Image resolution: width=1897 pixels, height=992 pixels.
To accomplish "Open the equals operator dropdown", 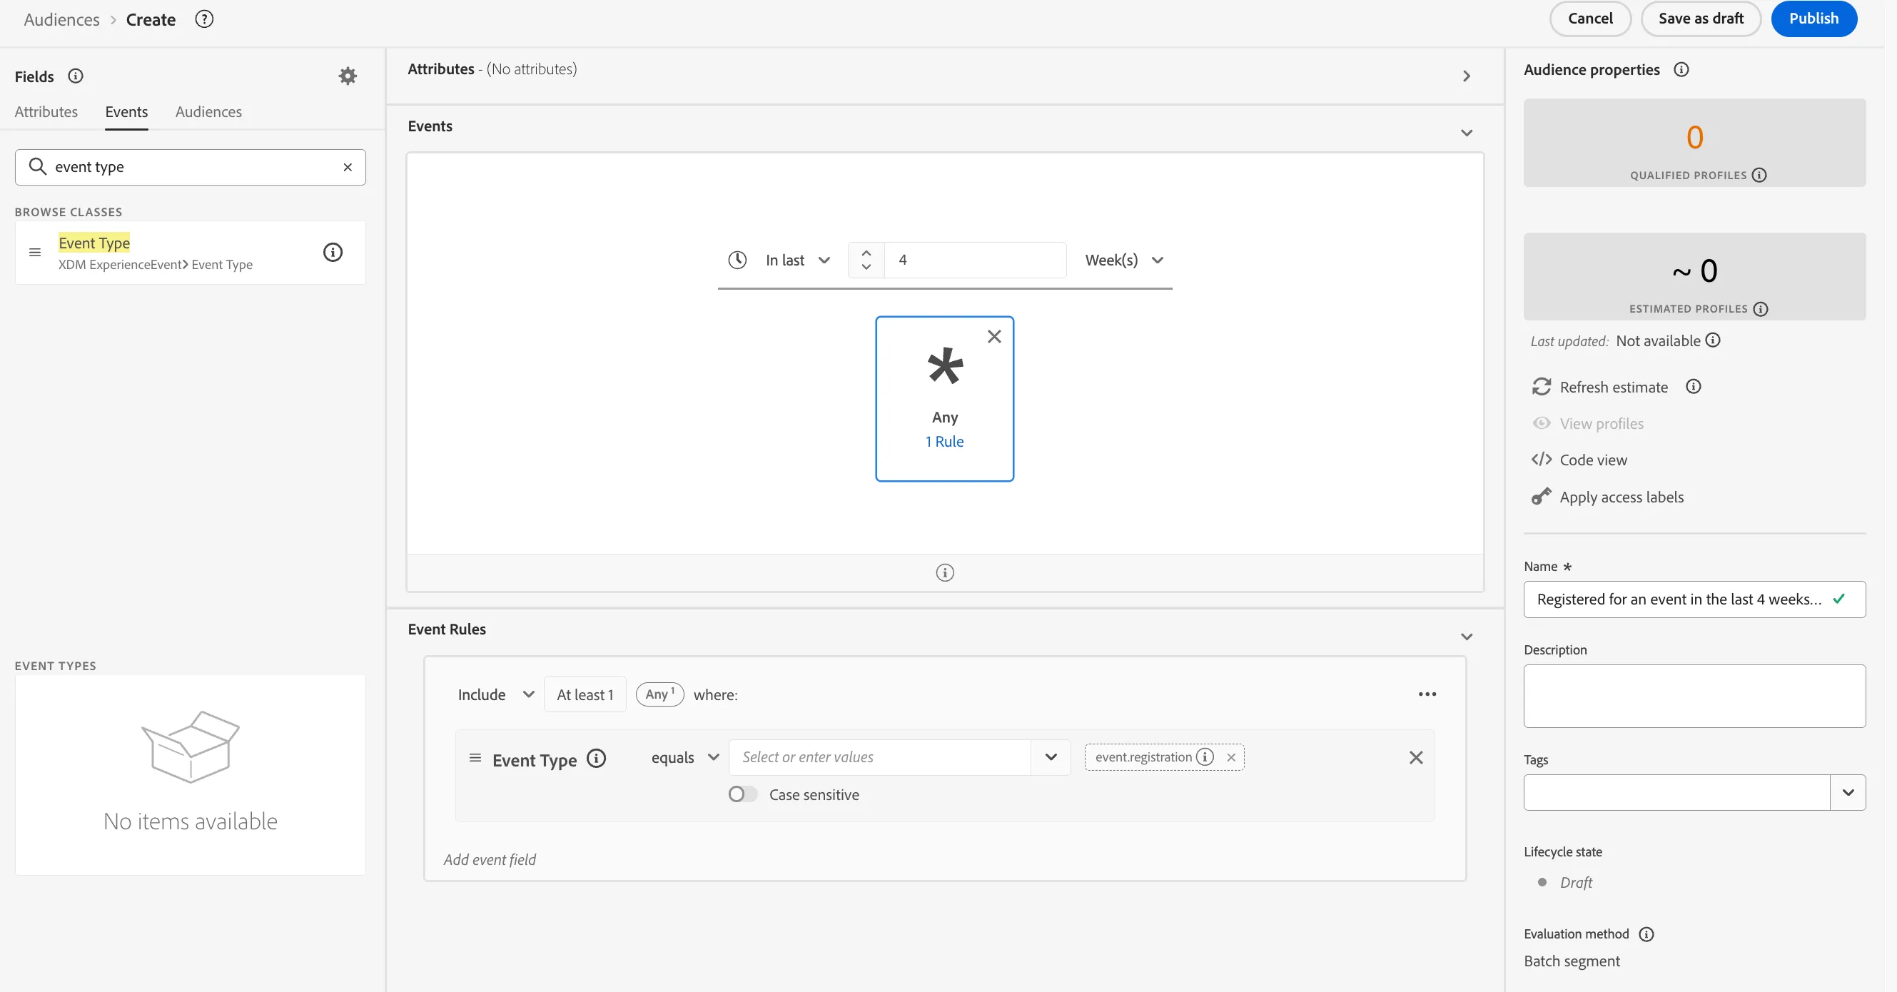I will click(685, 758).
